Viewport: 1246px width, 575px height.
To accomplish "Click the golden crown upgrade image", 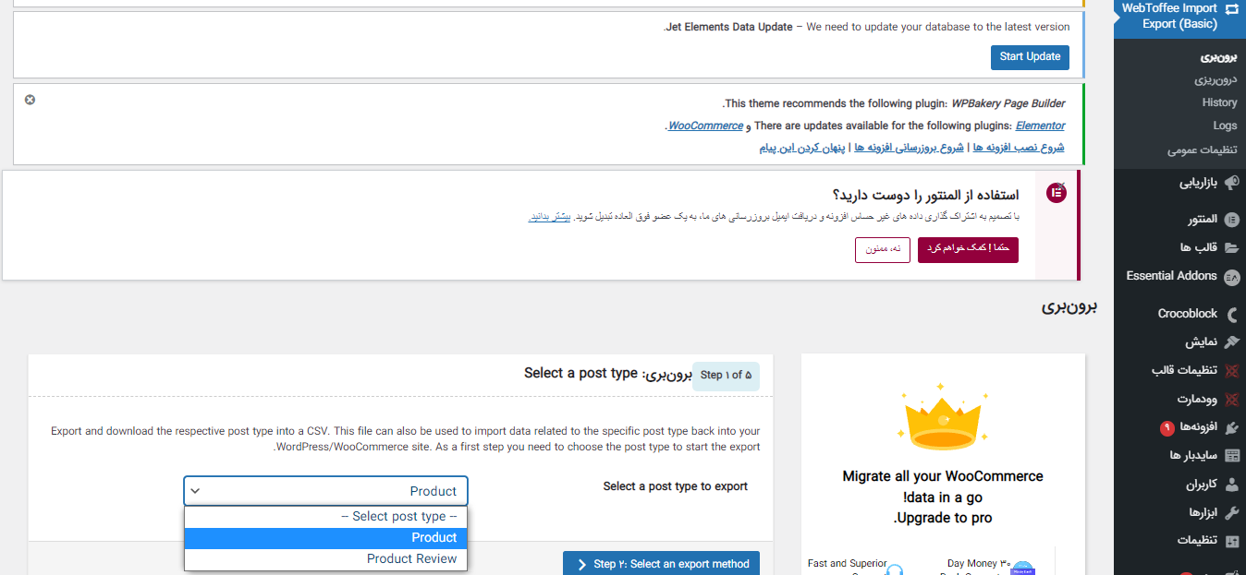I will [943, 417].
